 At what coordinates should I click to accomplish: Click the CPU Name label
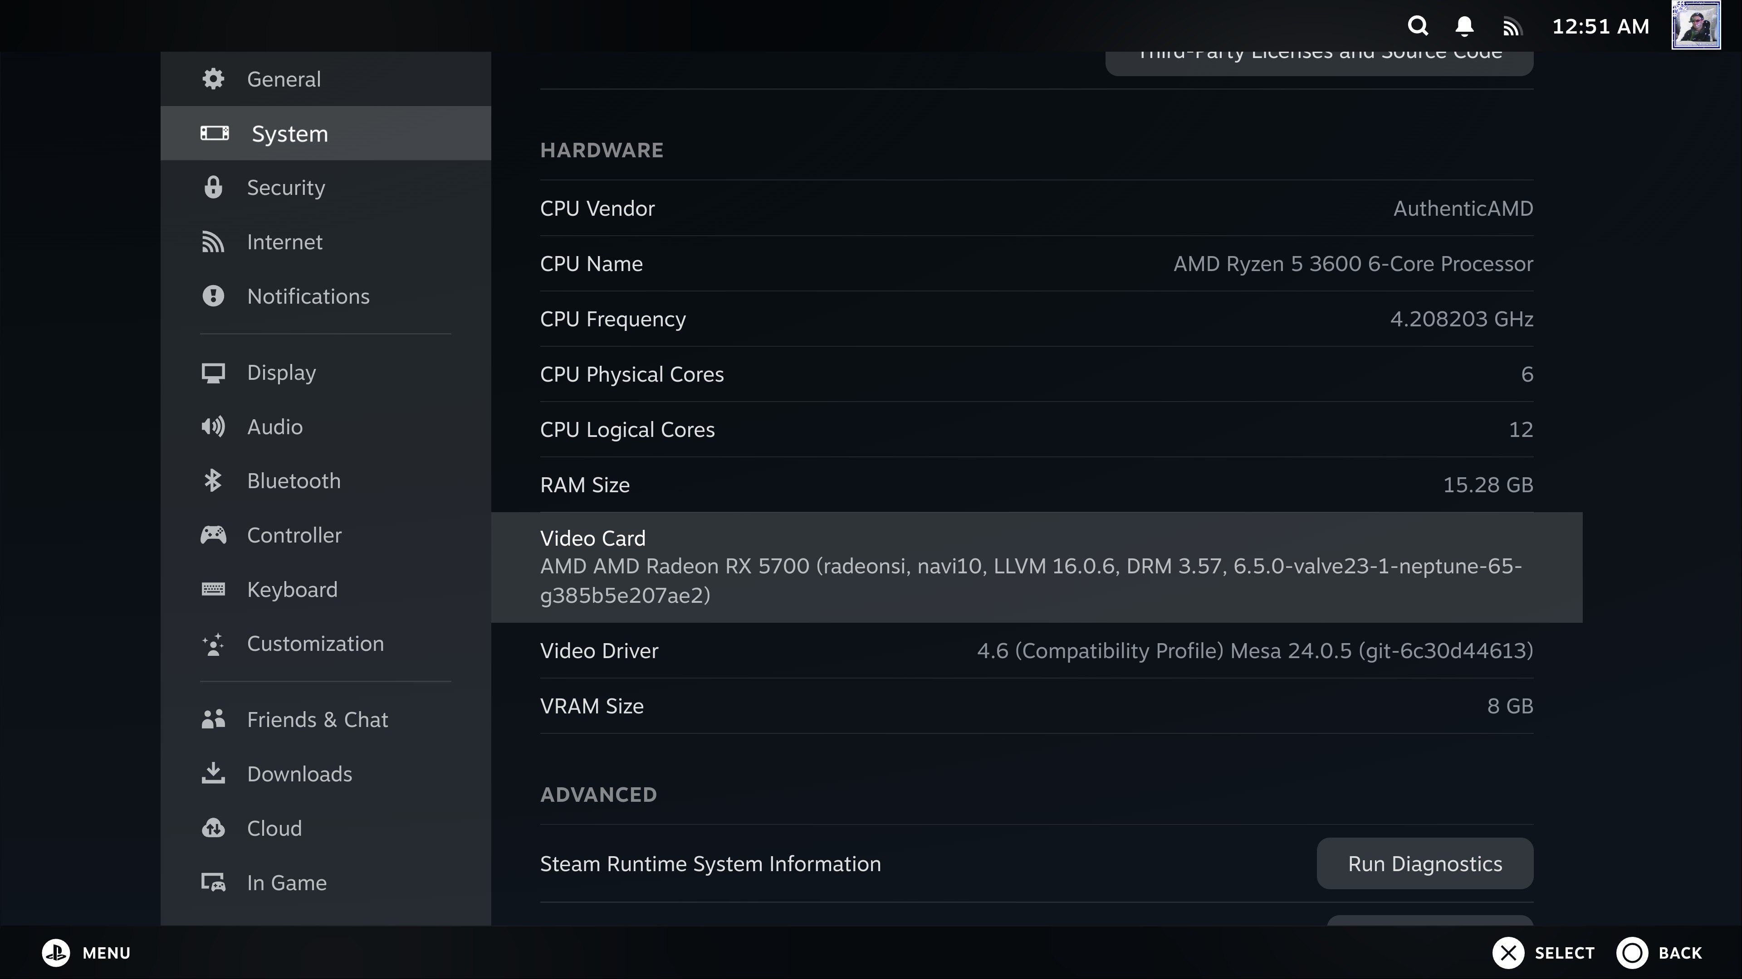(x=591, y=263)
